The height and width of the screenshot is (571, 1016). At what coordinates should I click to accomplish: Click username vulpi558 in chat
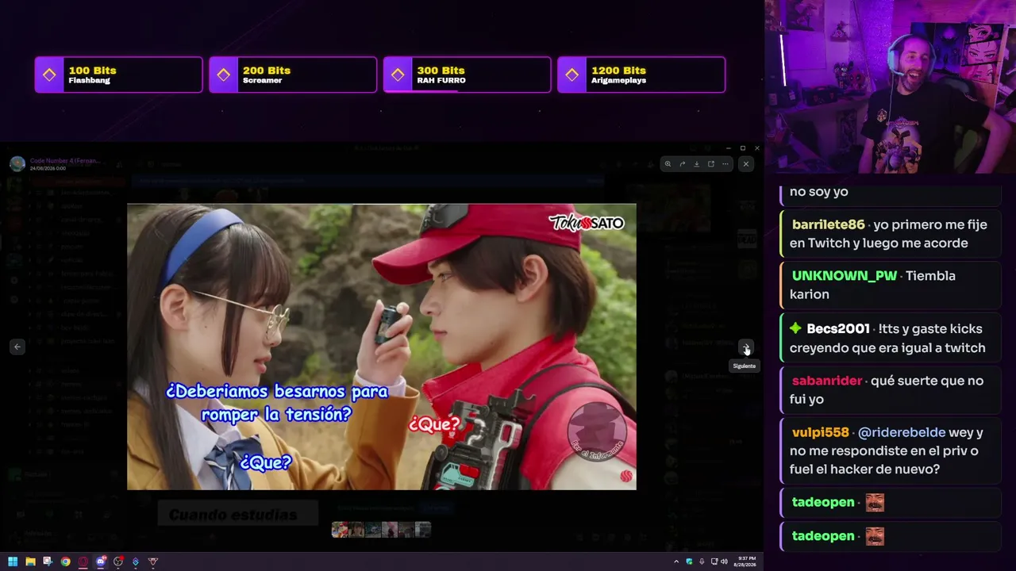821,432
